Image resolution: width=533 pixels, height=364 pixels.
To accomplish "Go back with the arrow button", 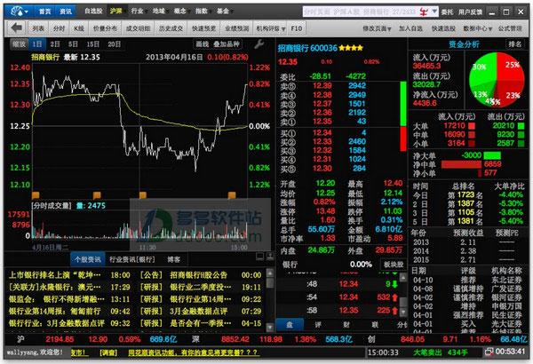I will tap(16, 28).
